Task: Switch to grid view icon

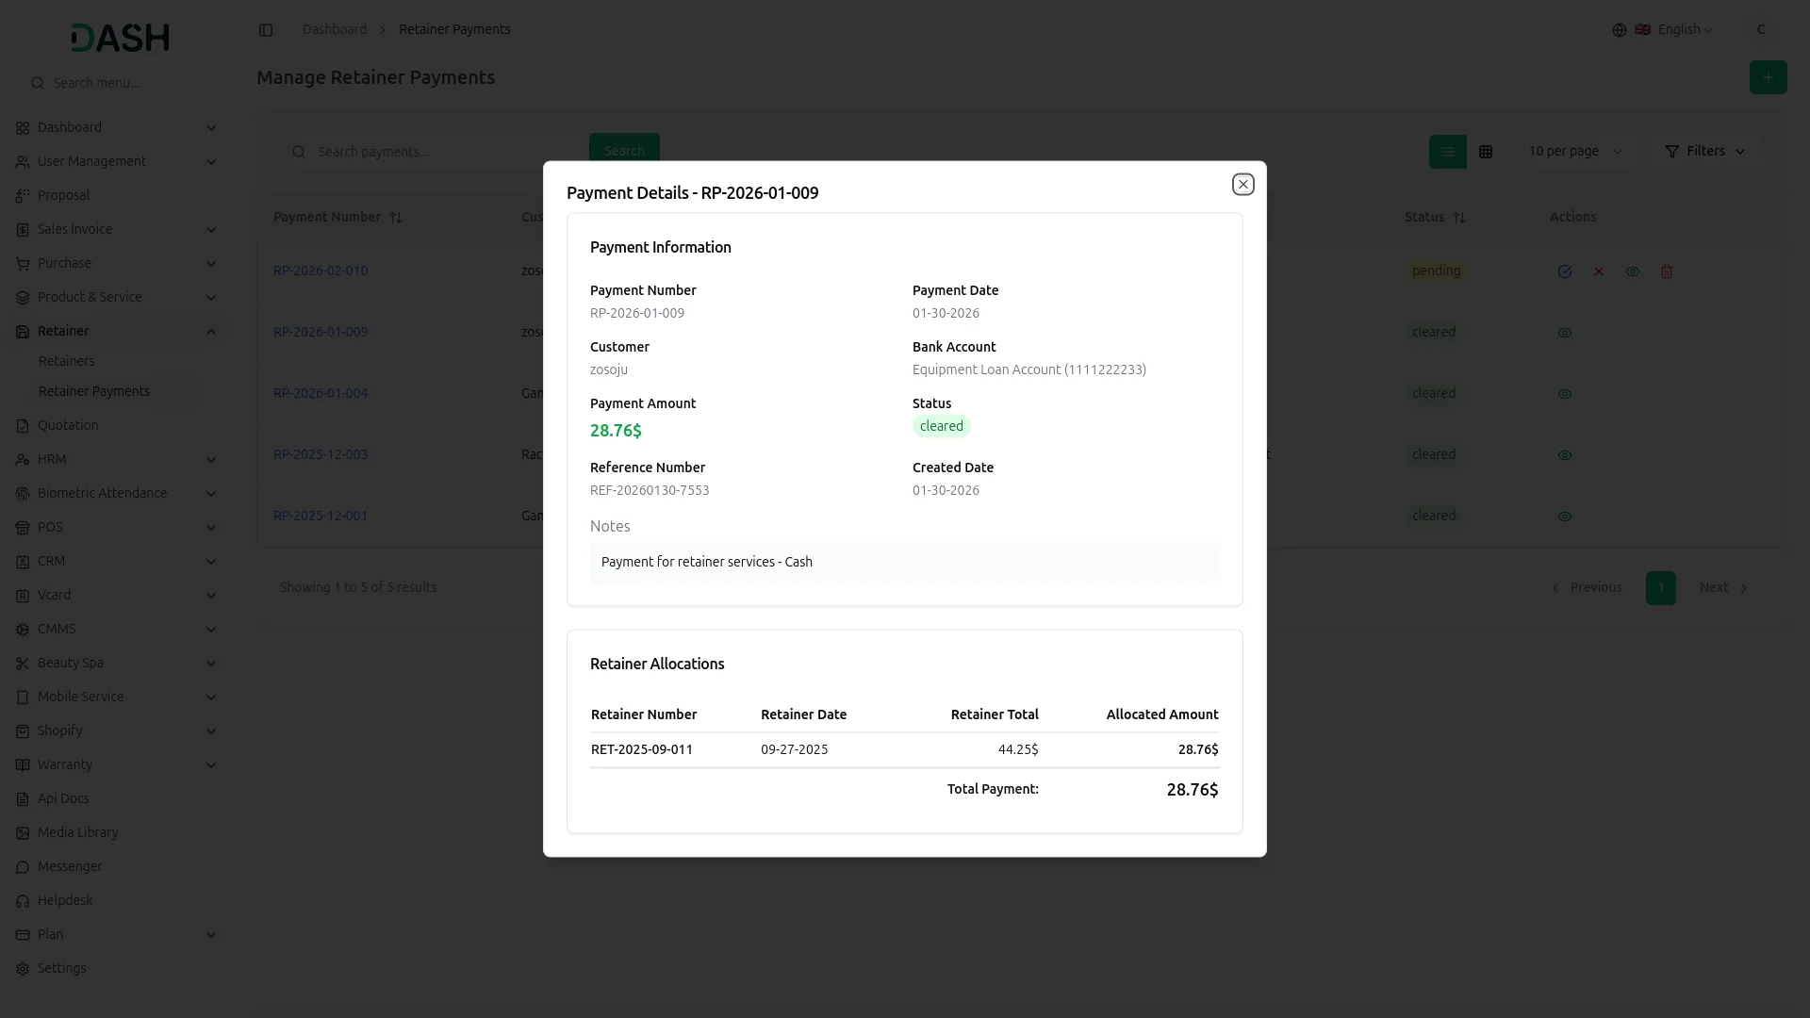Action: pos(1486,152)
